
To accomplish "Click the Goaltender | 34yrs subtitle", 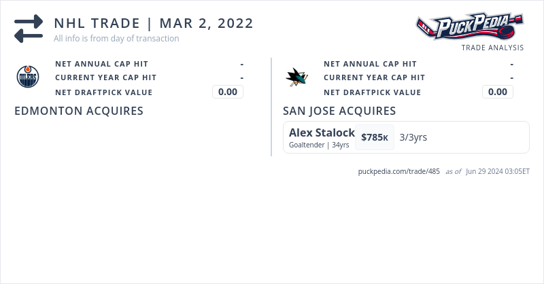I will pos(319,145).
